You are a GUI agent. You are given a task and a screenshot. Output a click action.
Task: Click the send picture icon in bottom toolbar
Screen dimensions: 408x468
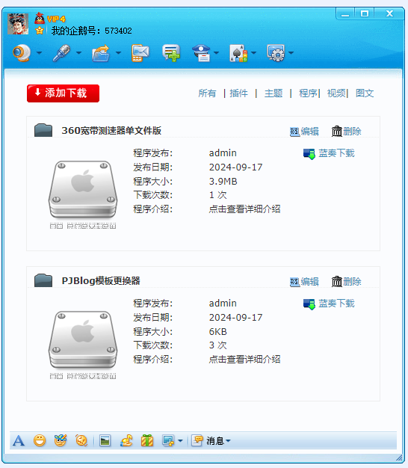tap(105, 440)
